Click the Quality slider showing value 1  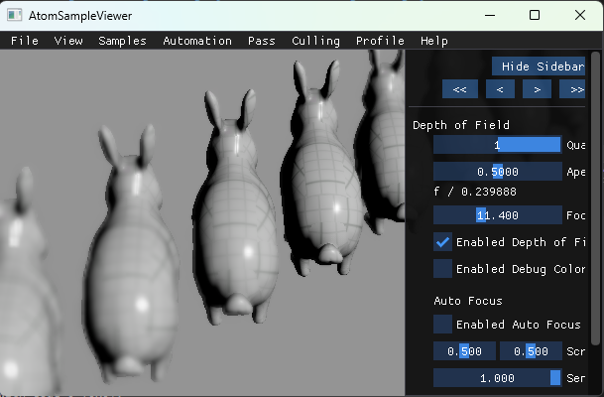497,145
